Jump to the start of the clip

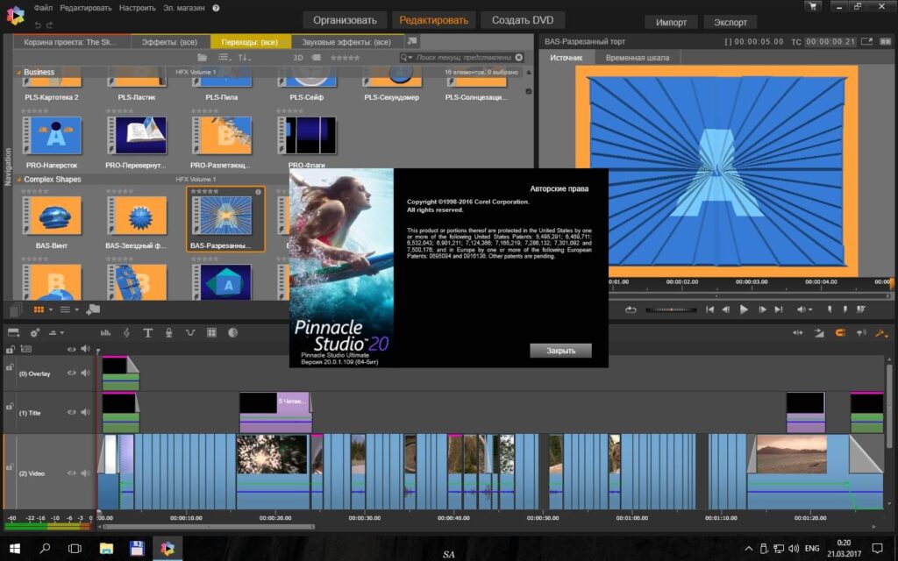pyautogui.click(x=709, y=309)
